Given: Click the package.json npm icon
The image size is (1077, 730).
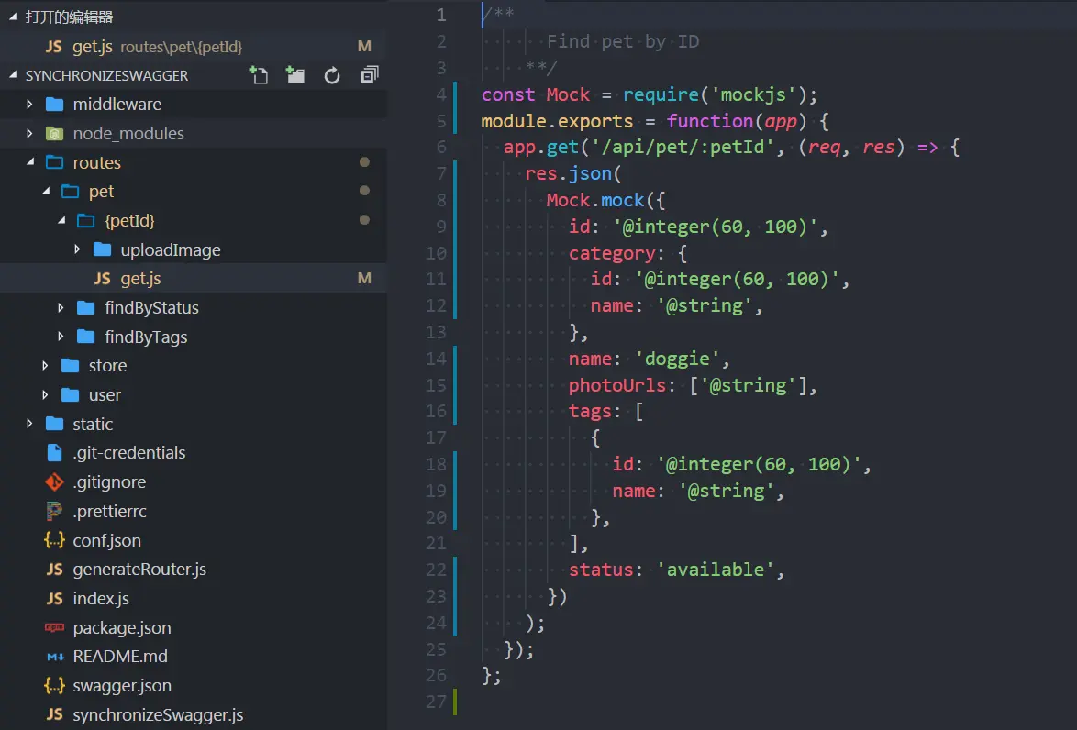Looking at the screenshot, I should tap(54, 627).
